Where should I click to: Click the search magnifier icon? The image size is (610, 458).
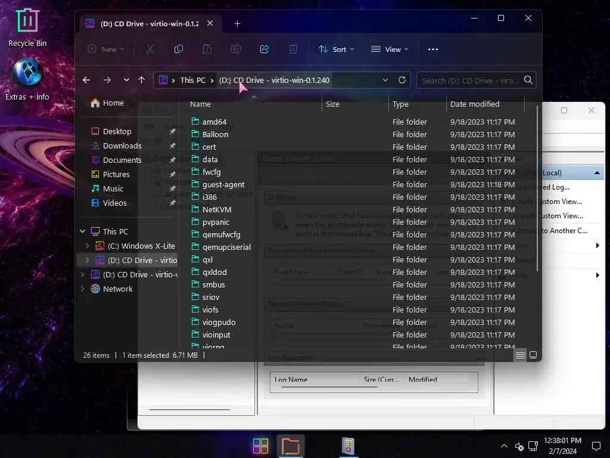coord(528,80)
